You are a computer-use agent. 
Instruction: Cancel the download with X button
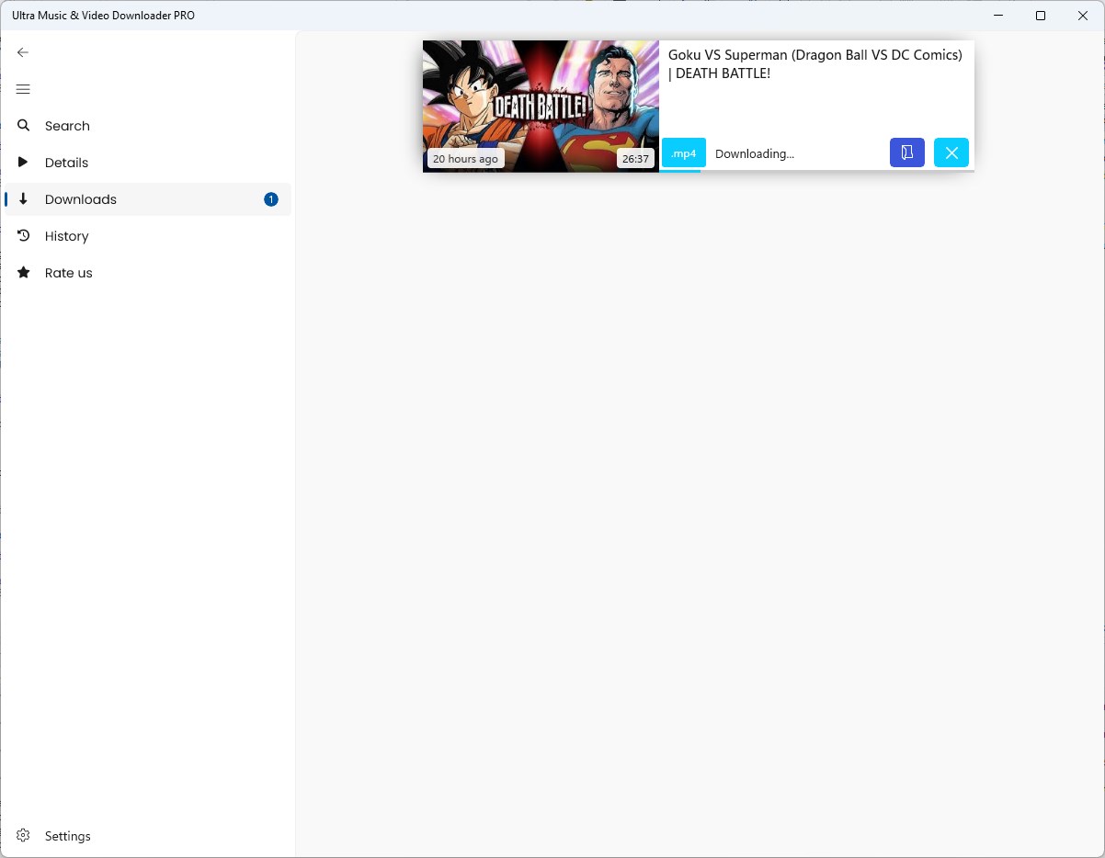(x=951, y=152)
